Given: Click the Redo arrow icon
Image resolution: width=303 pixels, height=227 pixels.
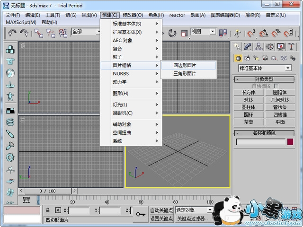Looking at the screenshot, I should 24,33.
